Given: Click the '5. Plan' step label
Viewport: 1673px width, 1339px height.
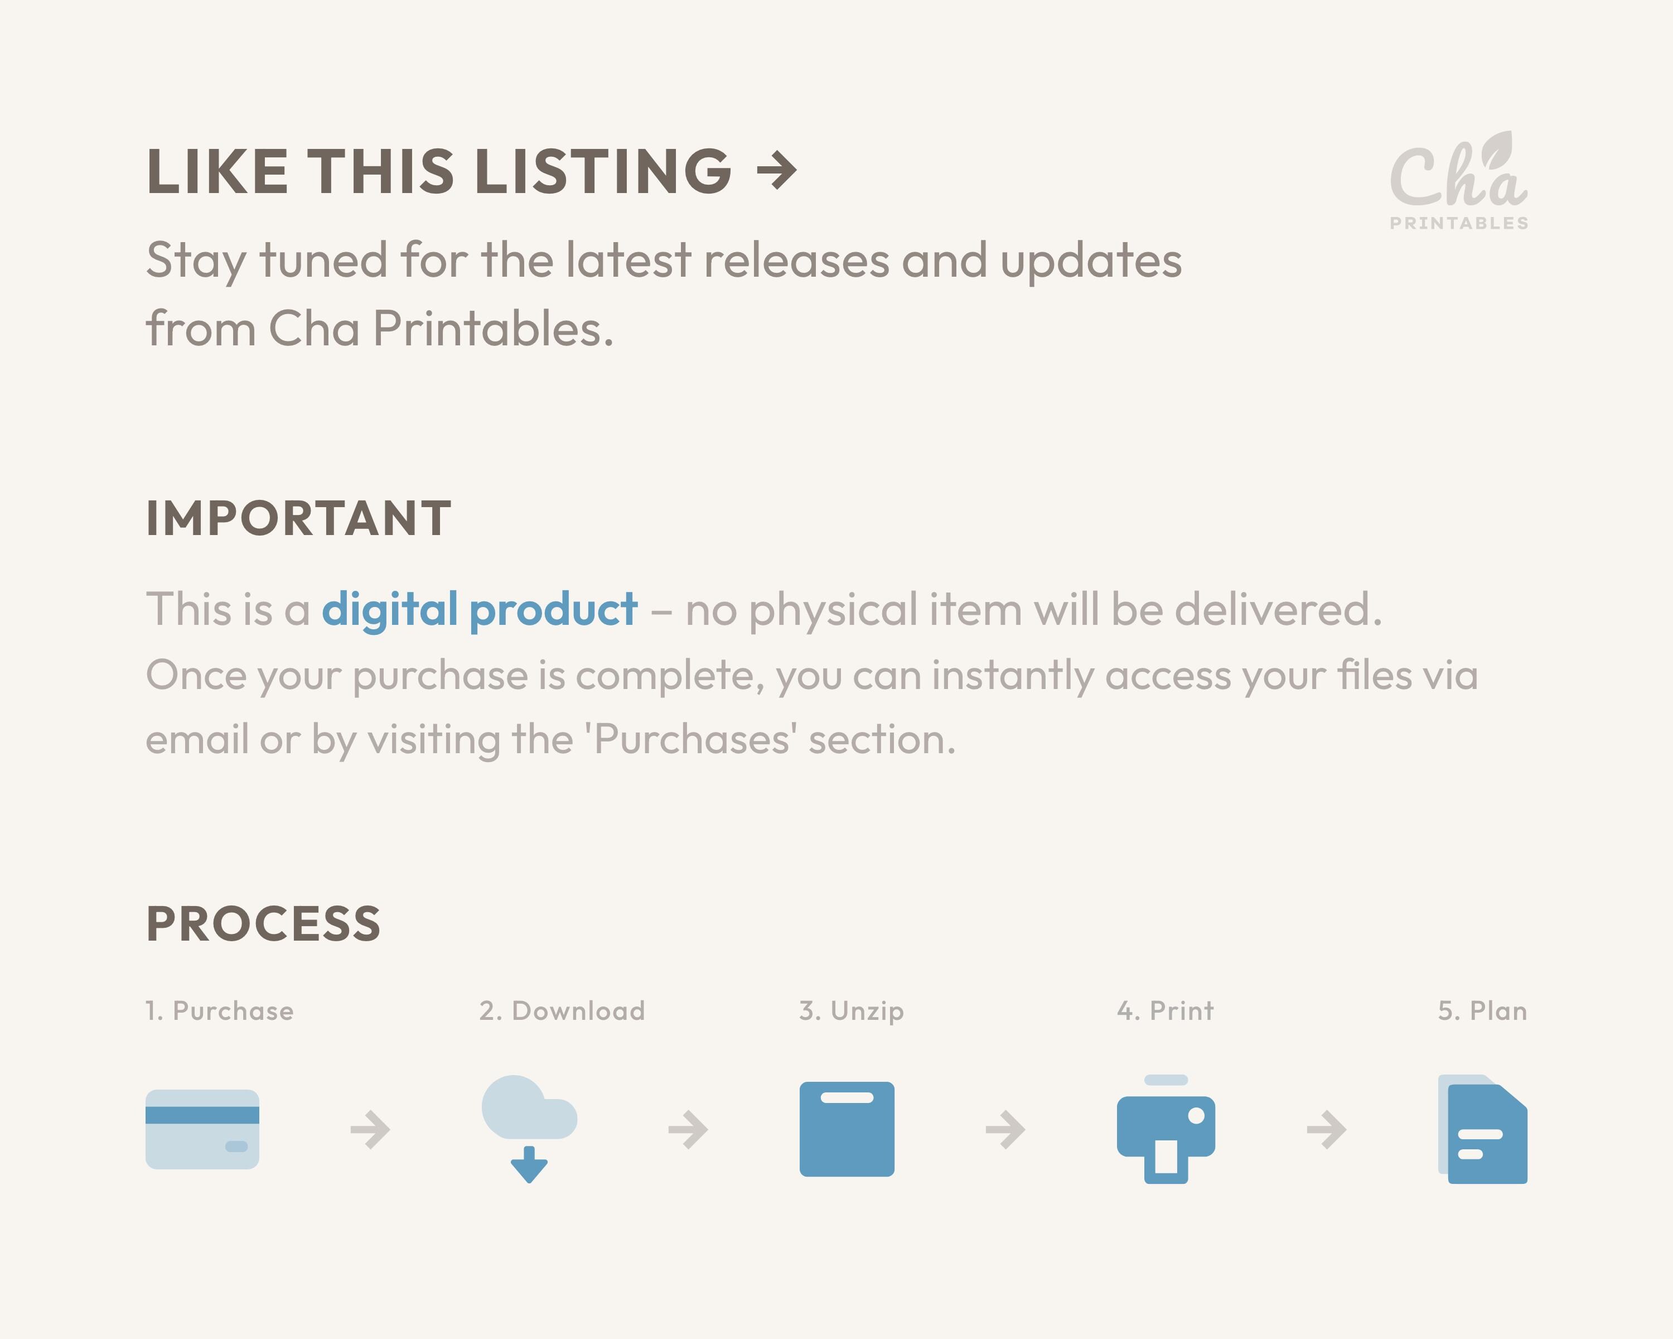Looking at the screenshot, I should (x=1483, y=1010).
